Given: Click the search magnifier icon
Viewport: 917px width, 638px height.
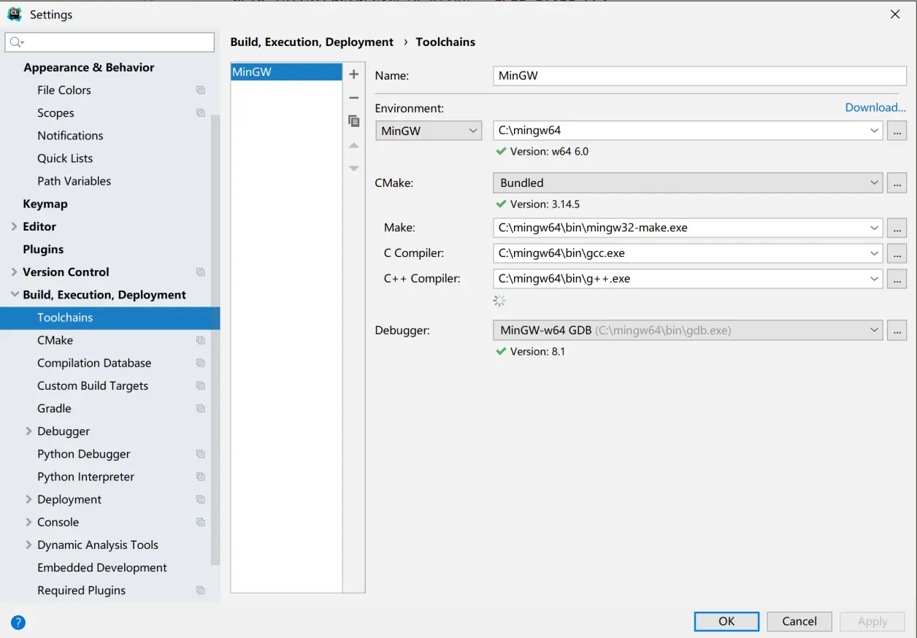Looking at the screenshot, I should (17, 42).
